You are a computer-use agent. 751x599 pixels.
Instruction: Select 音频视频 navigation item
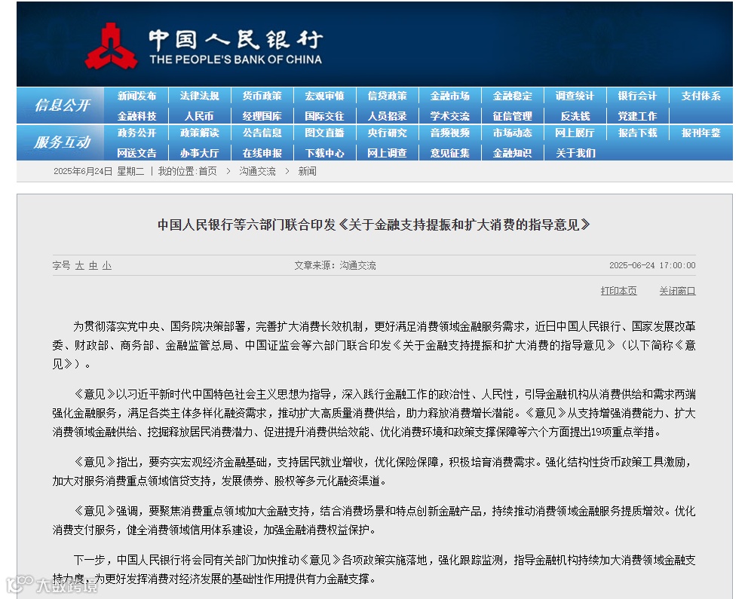[449, 133]
